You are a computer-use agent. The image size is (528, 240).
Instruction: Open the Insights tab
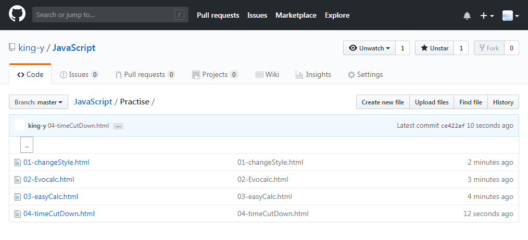[313, 75]
